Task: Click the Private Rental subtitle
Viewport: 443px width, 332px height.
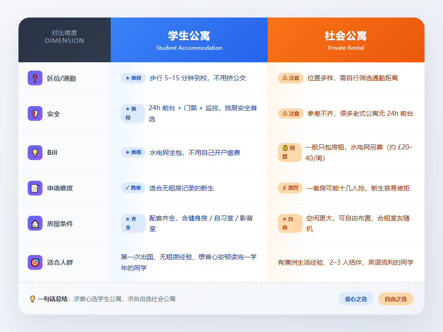Action: pos(346,47)
